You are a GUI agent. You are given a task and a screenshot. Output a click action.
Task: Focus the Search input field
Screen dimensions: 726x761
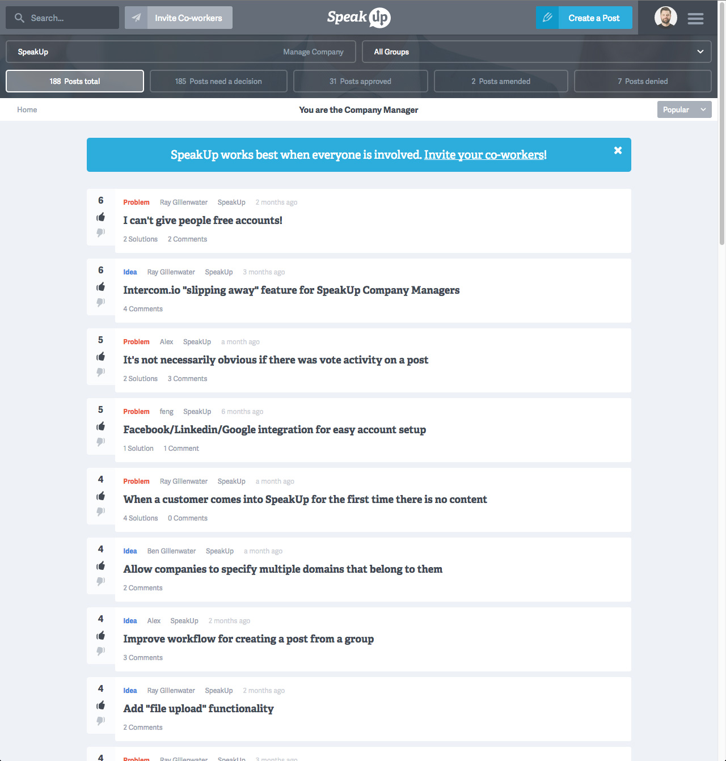pyautogui.click(x=62, y=18)
